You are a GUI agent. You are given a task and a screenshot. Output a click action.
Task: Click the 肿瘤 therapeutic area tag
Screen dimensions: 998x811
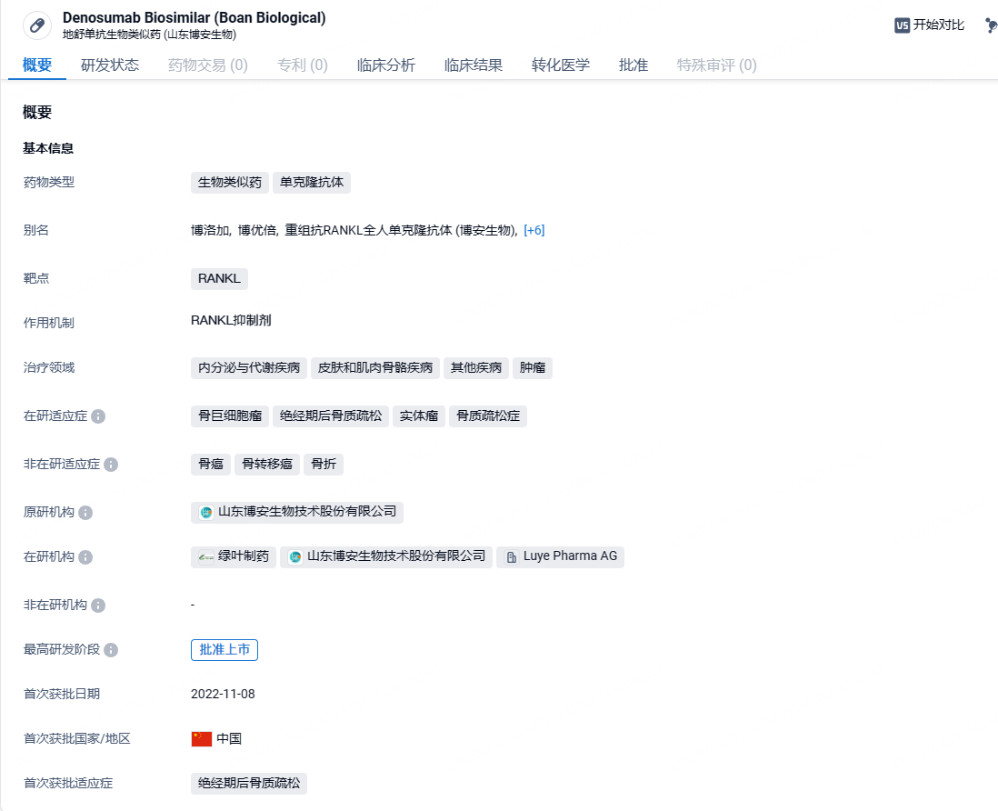pos(533,368)
